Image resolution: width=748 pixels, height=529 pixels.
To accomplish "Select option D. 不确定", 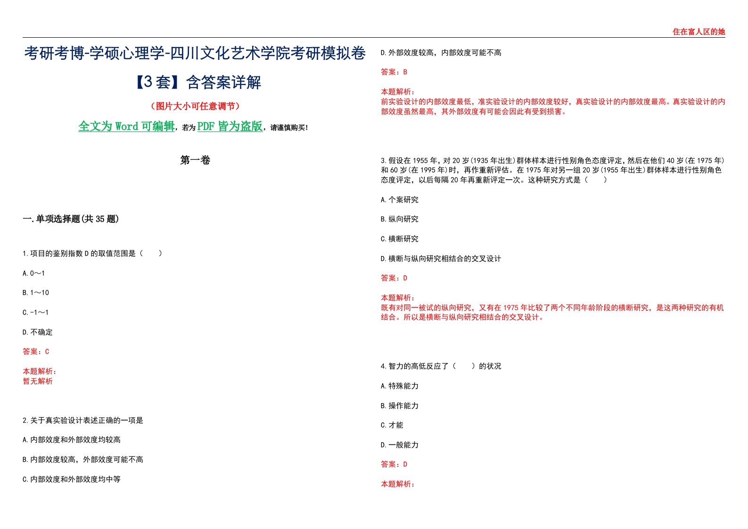I will point(38,332).
